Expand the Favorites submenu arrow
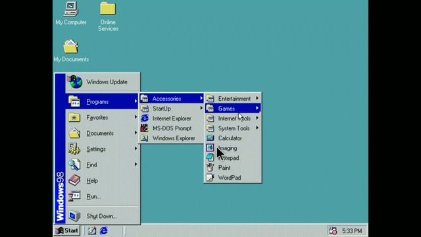Viewport: 421px width, 237px height. click(x=136, y=117)
